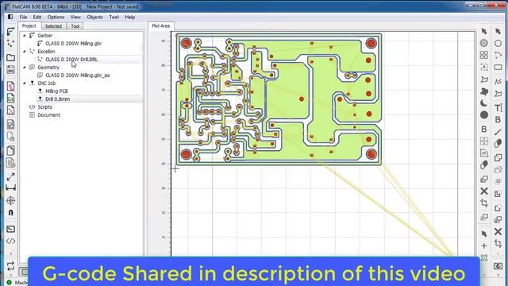Collapse the CNC Job tree group
The width and height of the screenshot is (508, 286).
point(25,83)
